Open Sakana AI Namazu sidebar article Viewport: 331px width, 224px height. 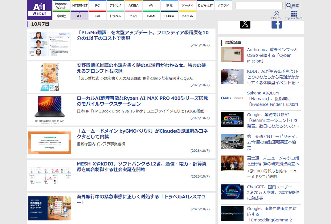[273, 99]
